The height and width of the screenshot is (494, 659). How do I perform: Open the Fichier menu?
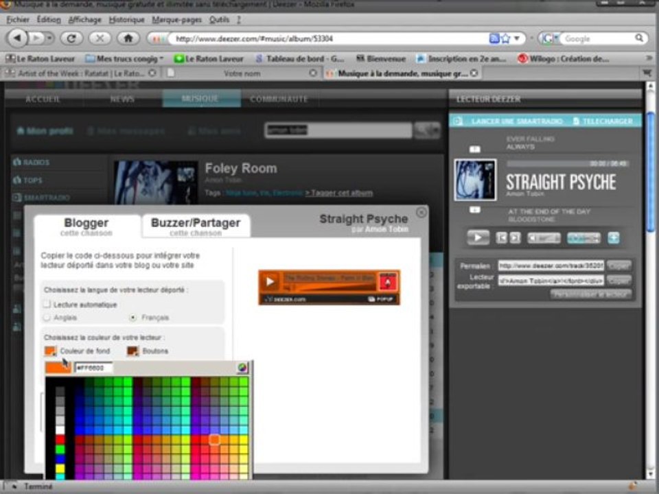pyautogui.click(x=18, y=19)
